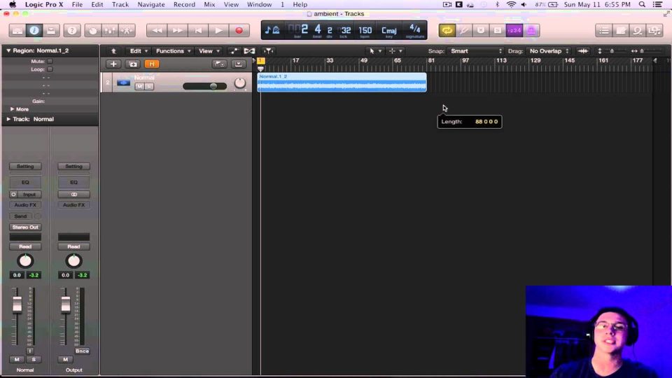Click the Cmaj key display
This screenshot has height=378, width=672.
point(389,30)
